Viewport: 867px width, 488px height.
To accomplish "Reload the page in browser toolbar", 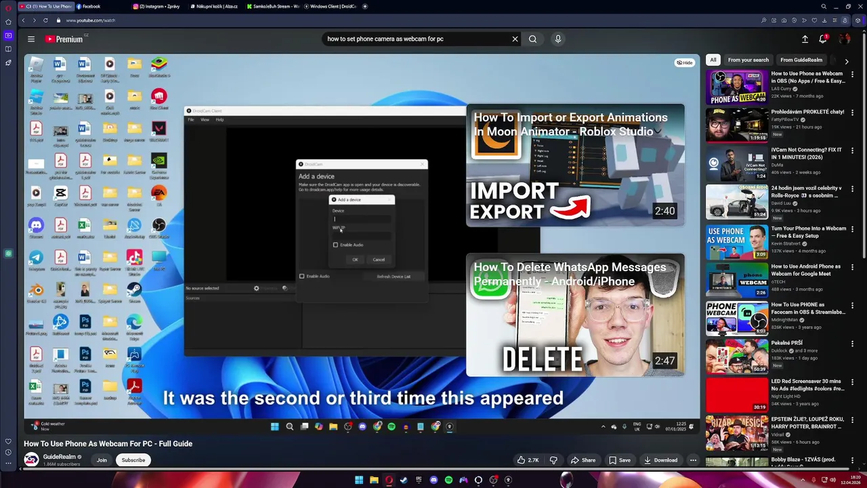I will point(46,20).
